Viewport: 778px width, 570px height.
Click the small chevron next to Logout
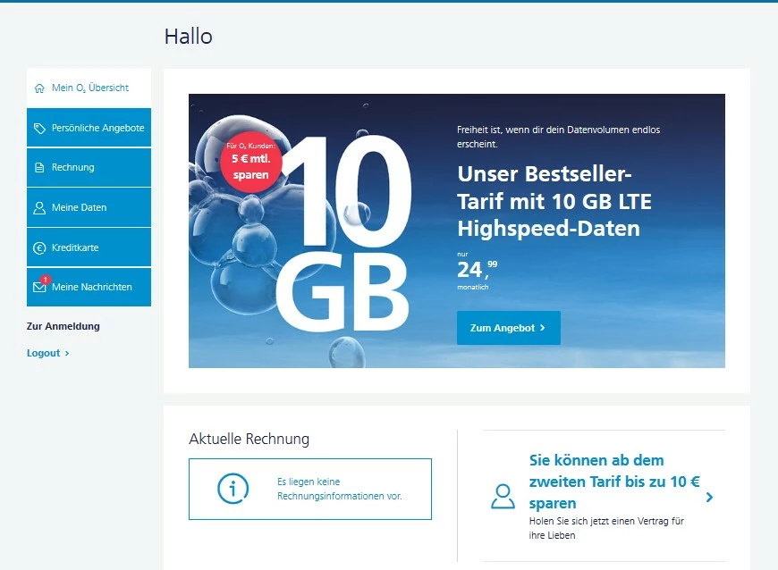tap(67, 354)
